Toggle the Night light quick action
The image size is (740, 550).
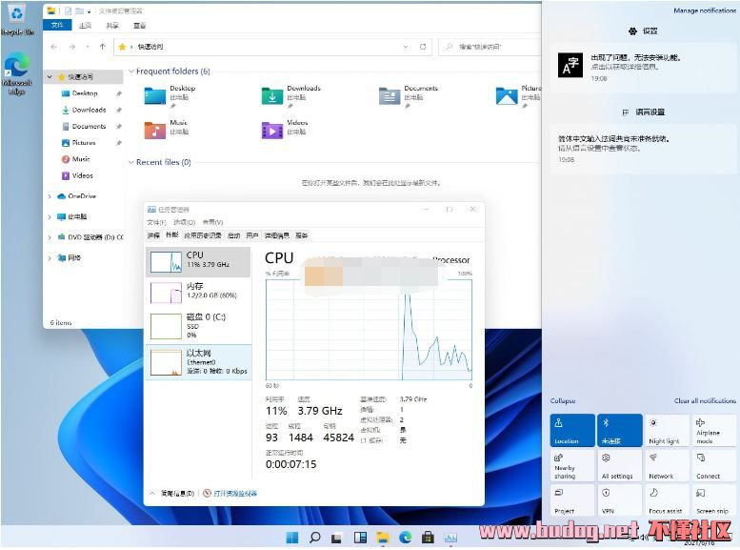[x=665, y=430]
